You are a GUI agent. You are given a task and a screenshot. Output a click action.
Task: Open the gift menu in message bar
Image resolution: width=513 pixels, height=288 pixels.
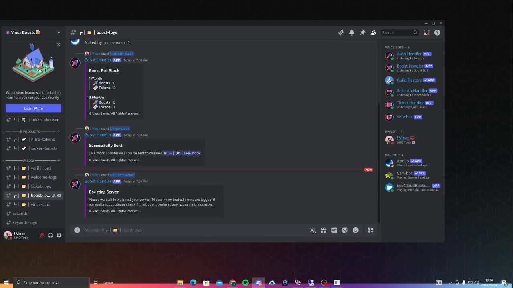click(323, 230)
